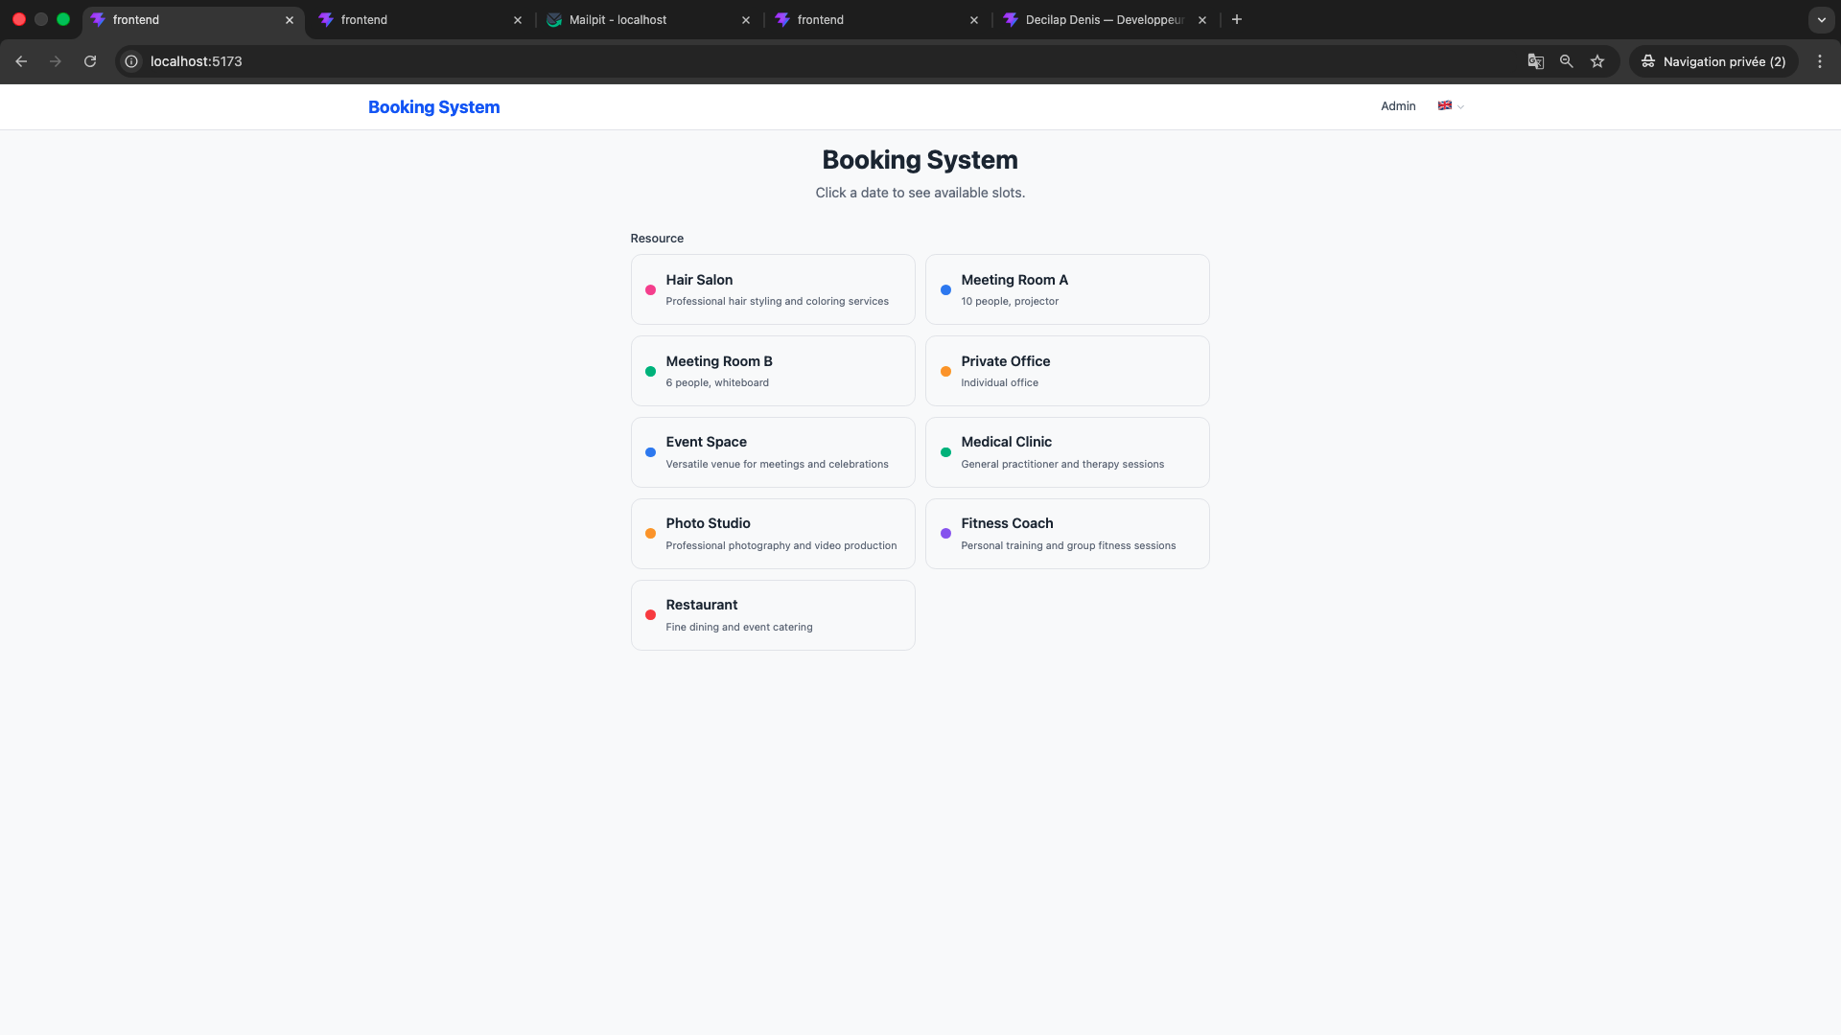The width and height of the screenshot is (1841, 1035).
Task: Open Navigation privée profile menu
Action: click(x=1713, y=61)
